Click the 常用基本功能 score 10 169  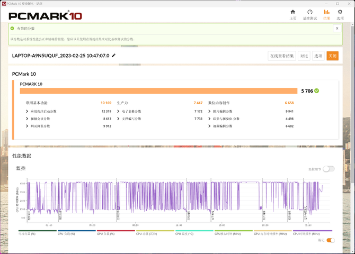pos(106,103)
